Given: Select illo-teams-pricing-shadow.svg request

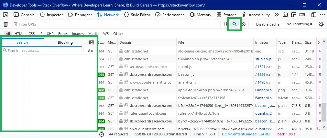Looking at the screenshot, I should [210, 51].
